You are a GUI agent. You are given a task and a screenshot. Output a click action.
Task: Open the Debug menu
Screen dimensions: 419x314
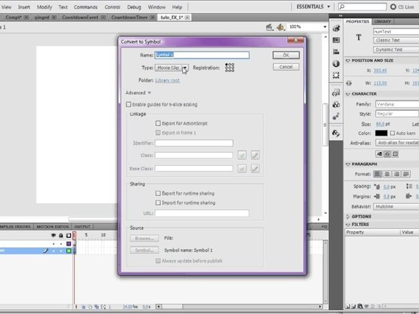(x=134, y=7)
